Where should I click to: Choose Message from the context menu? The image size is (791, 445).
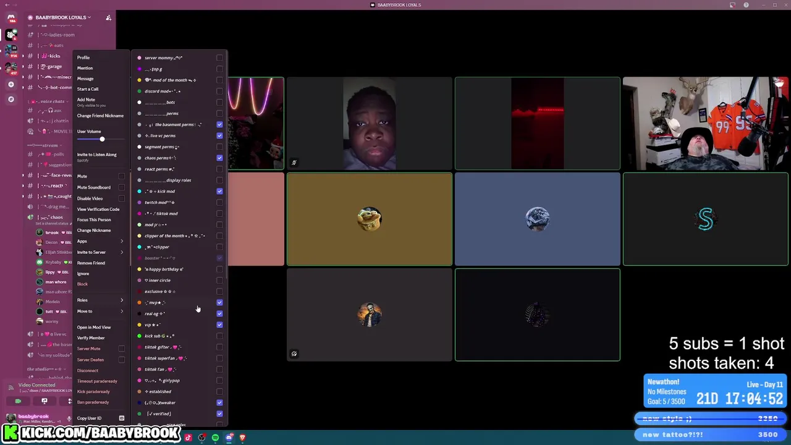[x=100, y=78]
